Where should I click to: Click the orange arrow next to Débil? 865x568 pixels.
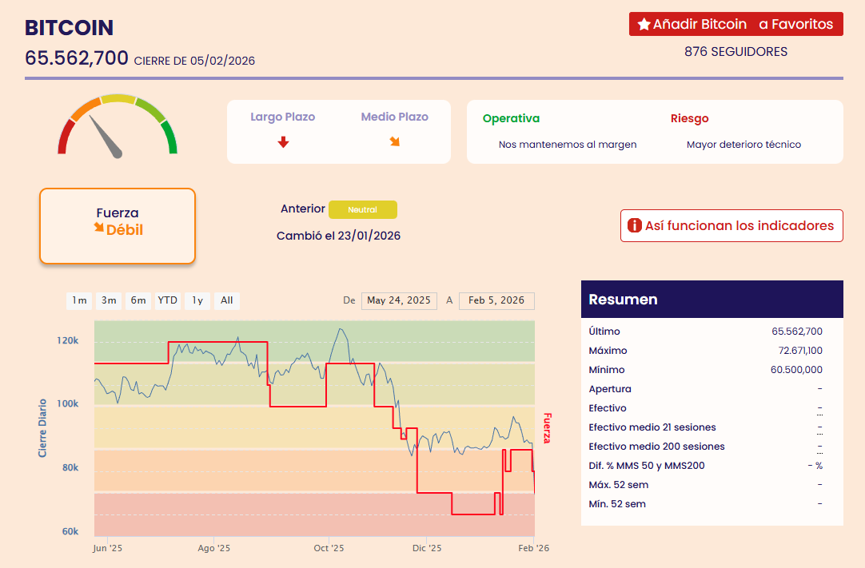99,227
